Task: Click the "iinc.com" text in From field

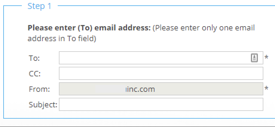Action: tap(140, 89)
